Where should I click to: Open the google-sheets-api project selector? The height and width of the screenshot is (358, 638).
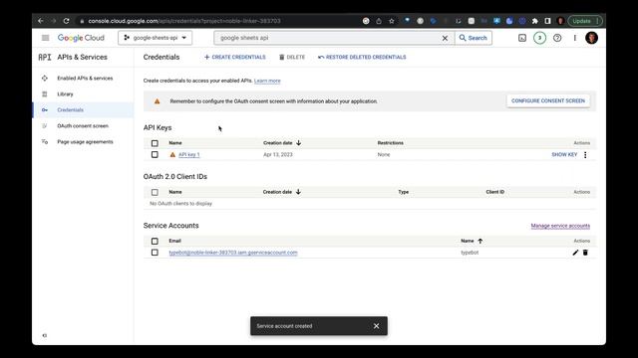click(x=156, y=38)
